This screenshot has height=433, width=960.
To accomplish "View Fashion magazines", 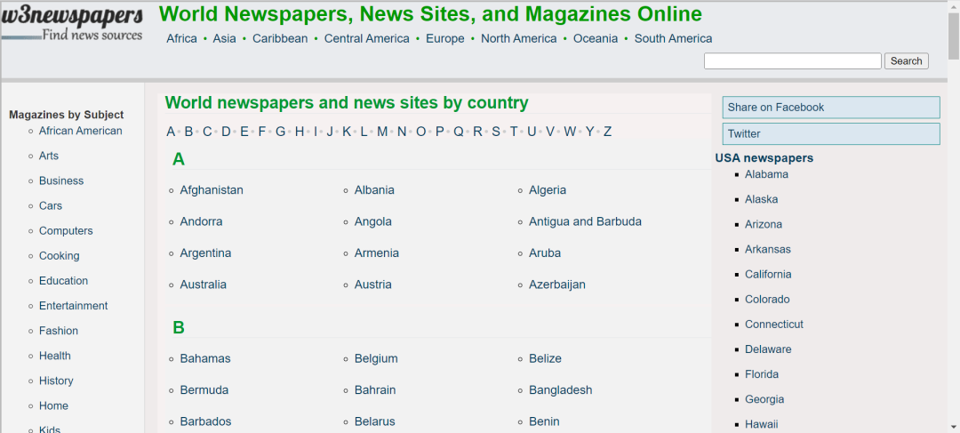I will click(59, 332).
